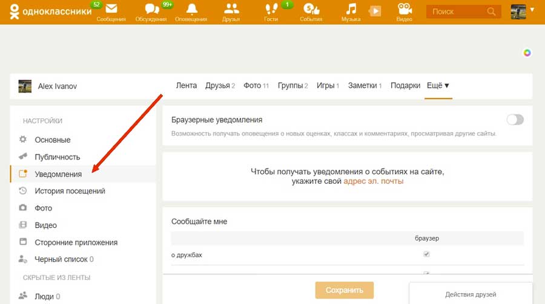Screen dimensions: 545x304
Task: Switch to Игры 1 tab
Action: [328, 85]
